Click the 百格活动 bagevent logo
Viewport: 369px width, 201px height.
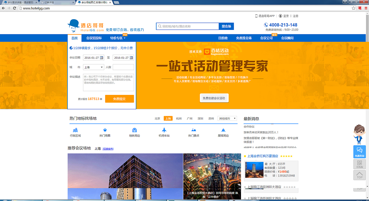(x=216, y=52)
